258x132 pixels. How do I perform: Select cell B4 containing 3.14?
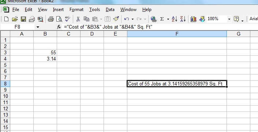(45, 59)
